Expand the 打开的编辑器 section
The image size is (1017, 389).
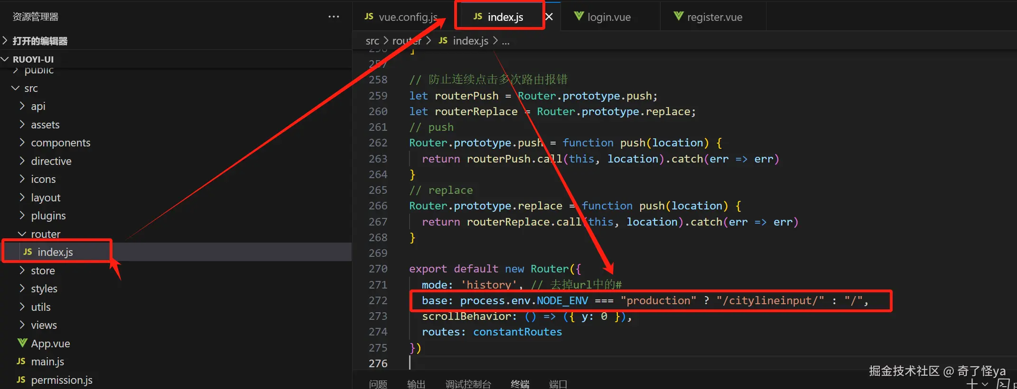(x=40, y=41)
